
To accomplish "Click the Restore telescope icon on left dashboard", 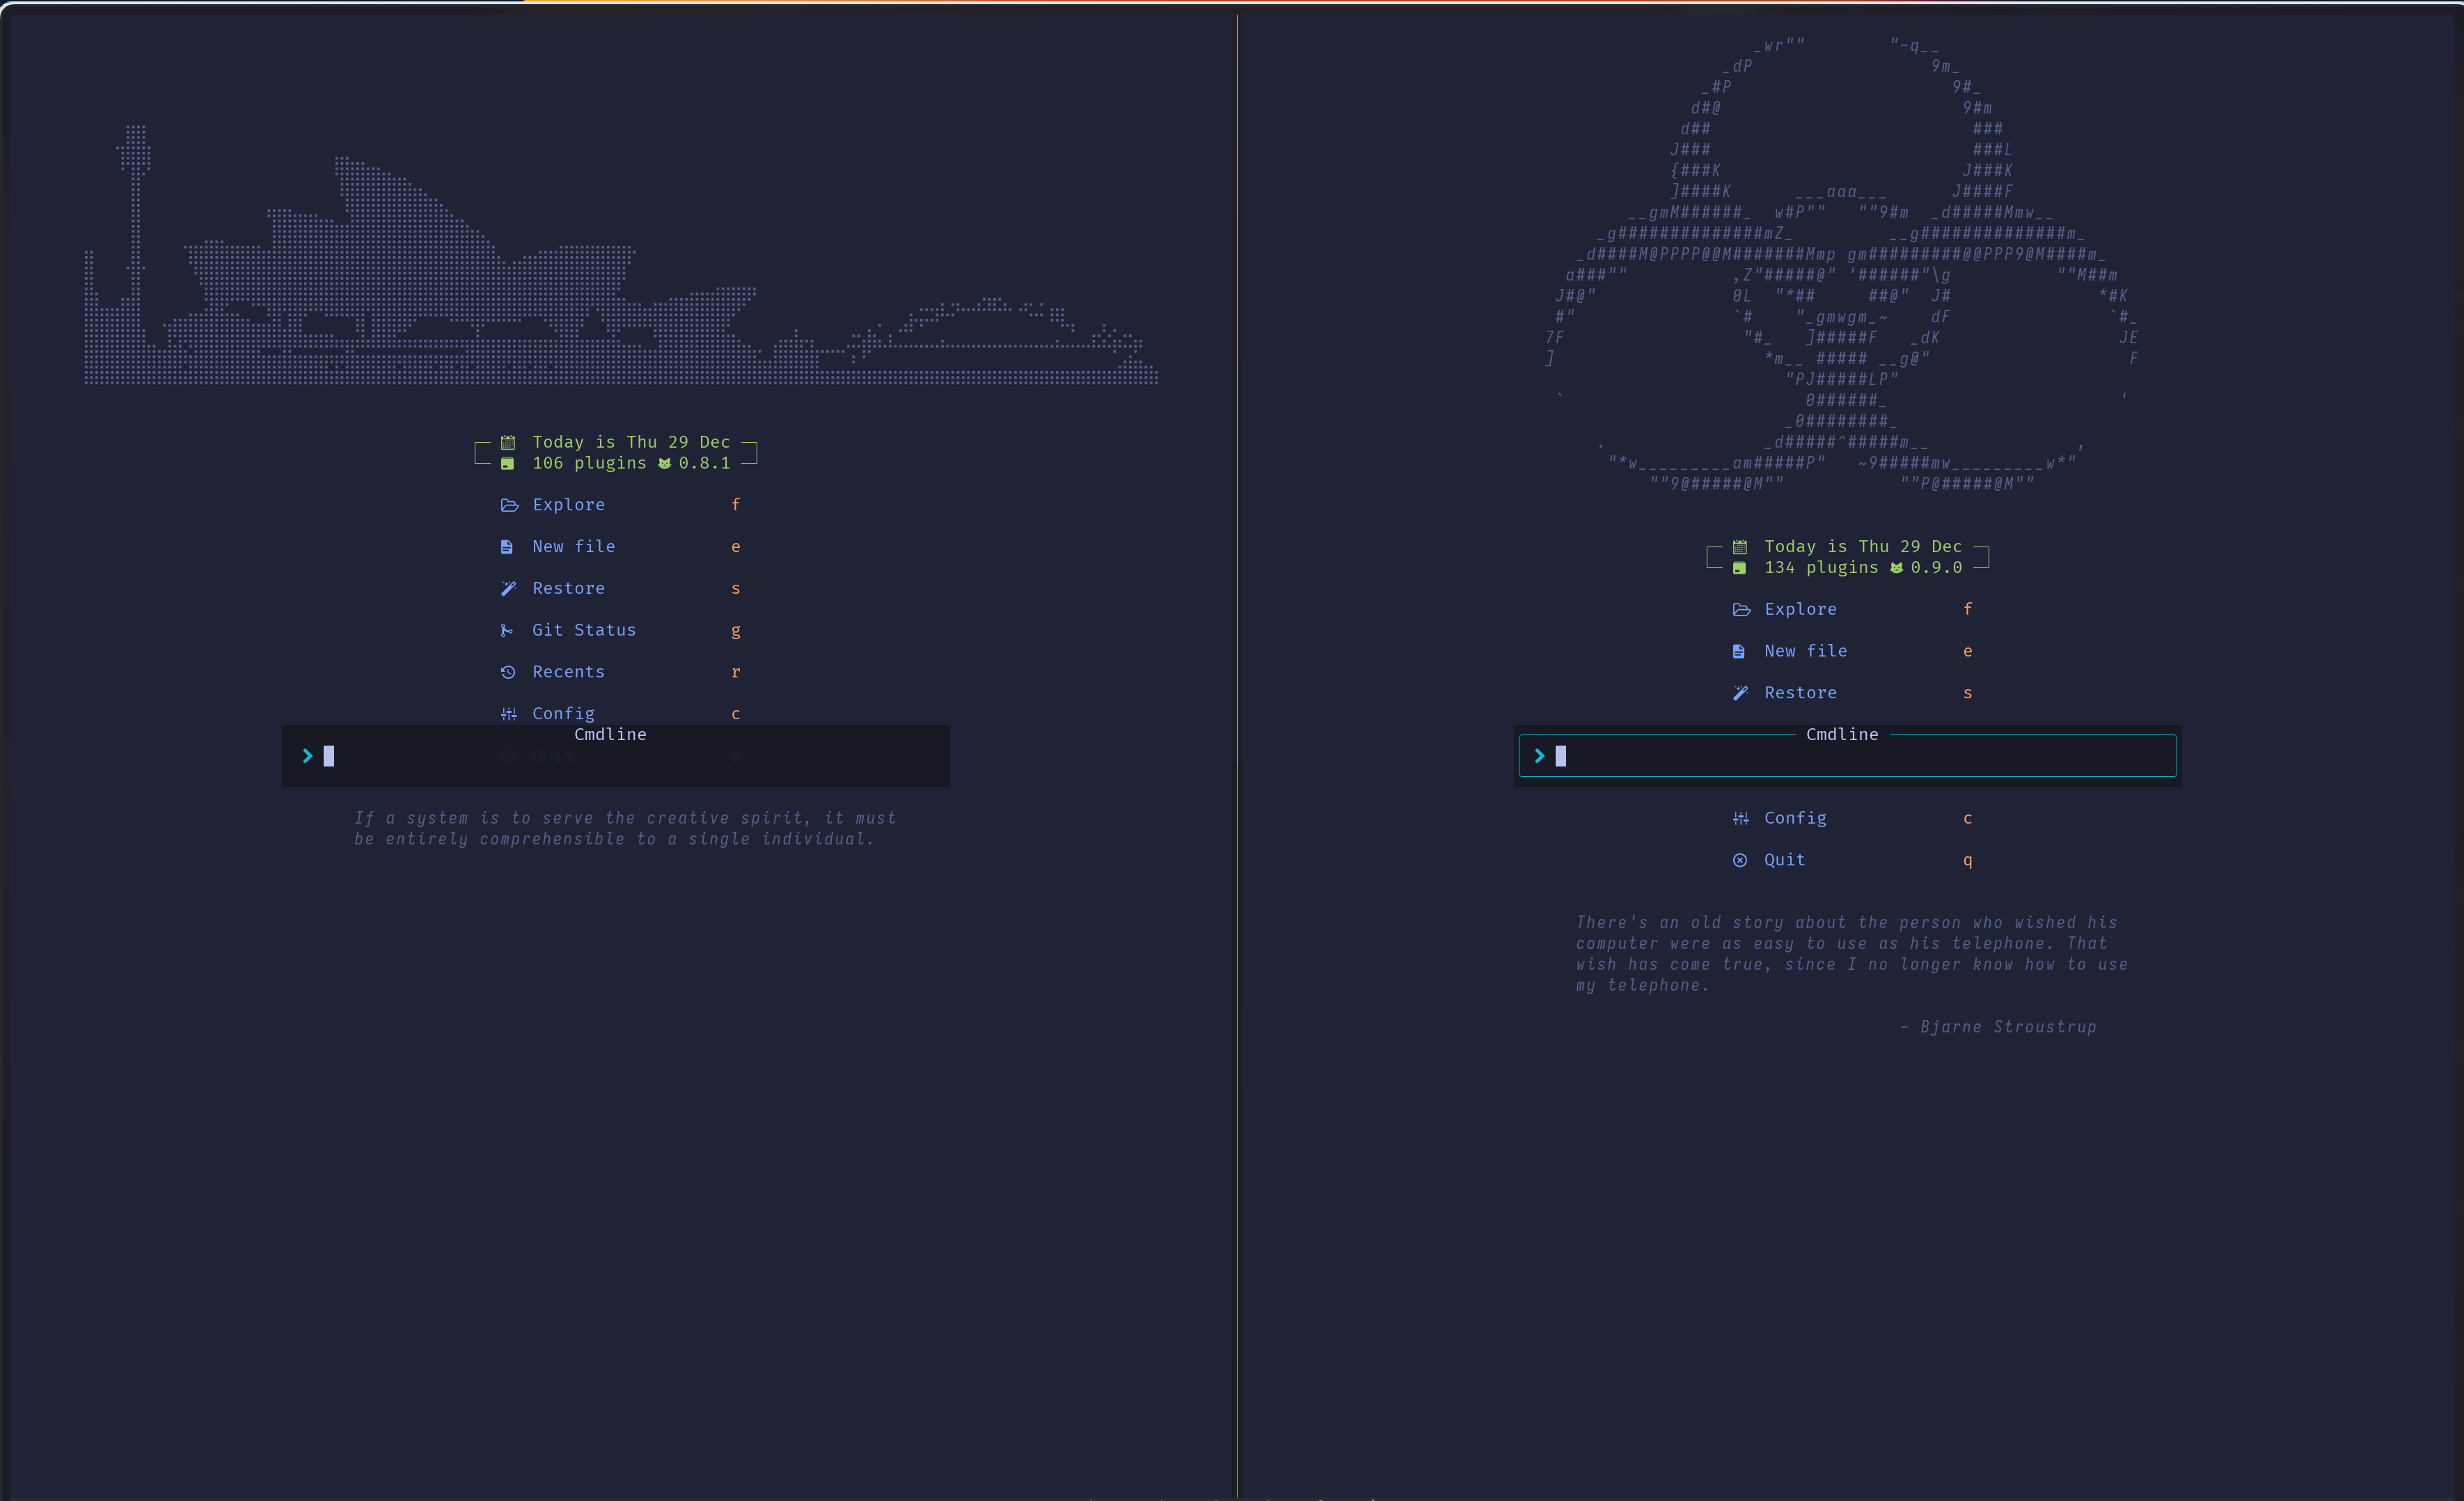I will 509,588.
